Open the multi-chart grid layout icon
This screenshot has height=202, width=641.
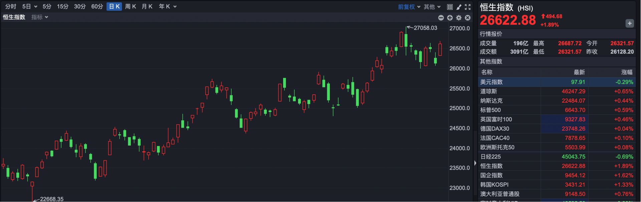pos(450,7)
